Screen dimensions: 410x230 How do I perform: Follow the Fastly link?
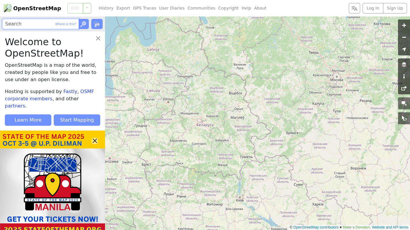[x=70, y=91]
